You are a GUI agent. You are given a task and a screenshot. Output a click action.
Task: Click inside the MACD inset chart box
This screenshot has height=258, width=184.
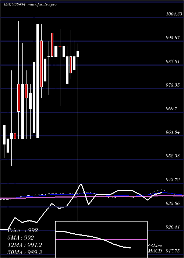[101, 240]
